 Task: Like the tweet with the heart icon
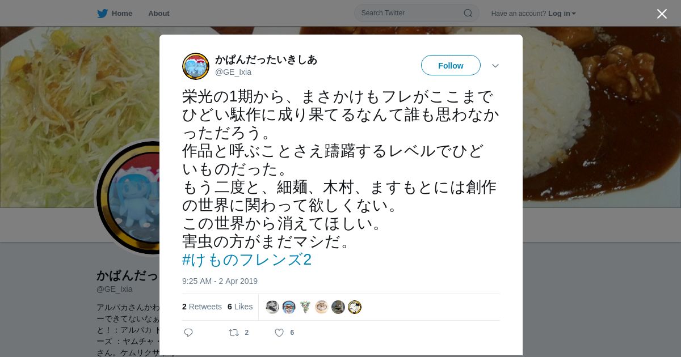[x=279, y=333]
